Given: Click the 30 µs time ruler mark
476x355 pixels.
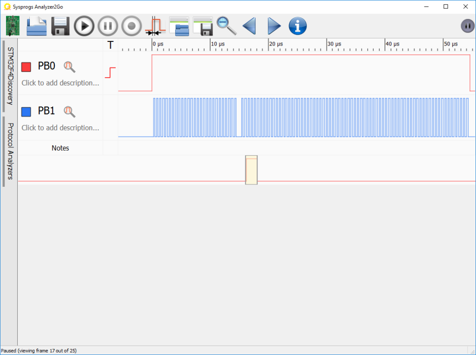Looking at the screenshot, I should click(x=334, y=44).
